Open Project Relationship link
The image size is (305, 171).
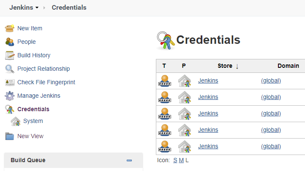coord(44,69)
